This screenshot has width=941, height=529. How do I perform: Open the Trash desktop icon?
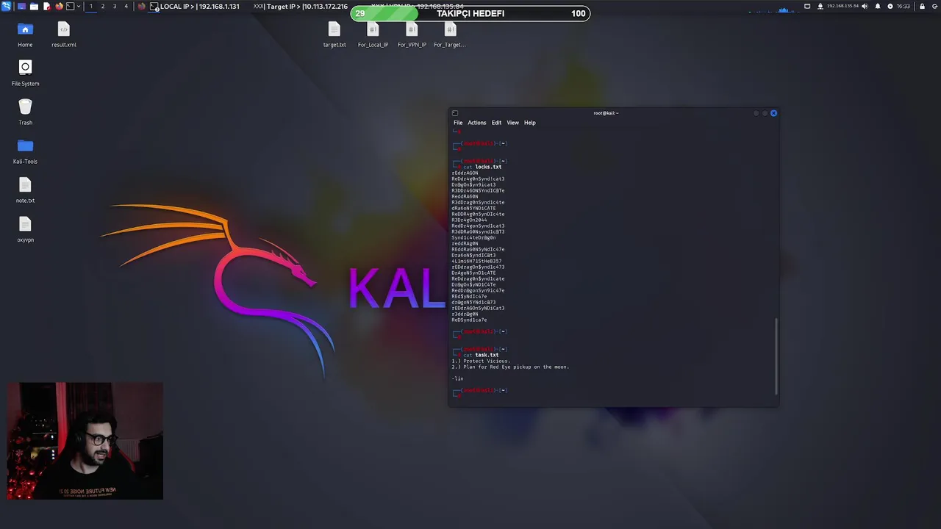pos(25,112)
